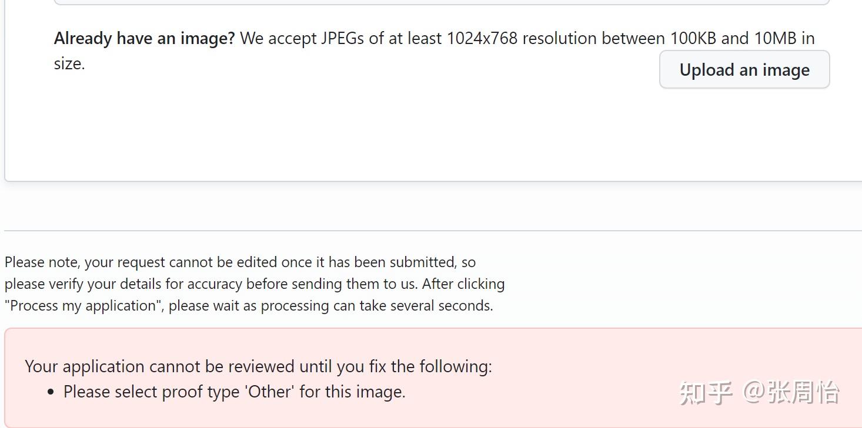This screenshot has height=428, width=862.
Task: Click the error message about proof type 'Other'
Action: click(234, 391)
